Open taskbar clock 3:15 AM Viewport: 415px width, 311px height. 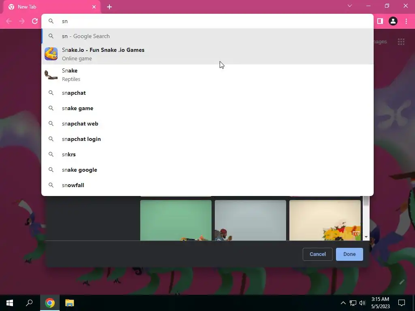point(380,303)
